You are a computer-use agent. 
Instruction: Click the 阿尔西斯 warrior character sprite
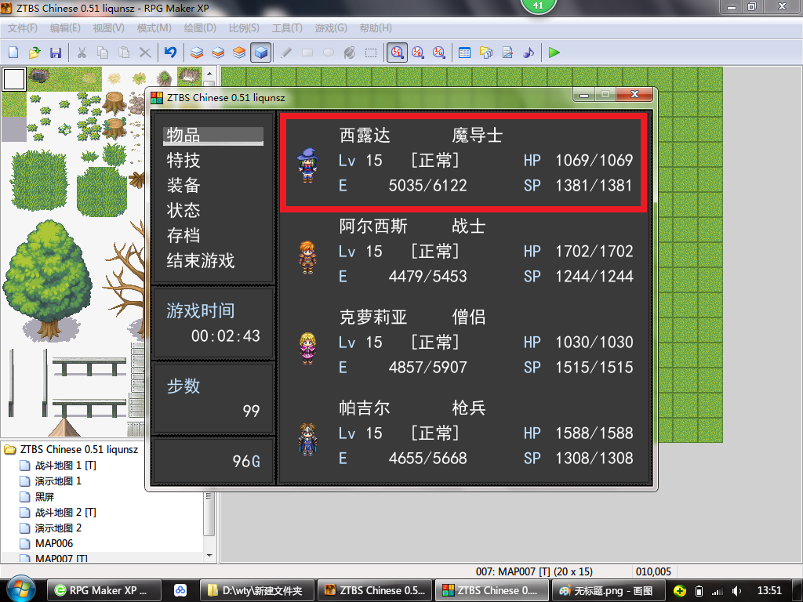tap(307, 257)
